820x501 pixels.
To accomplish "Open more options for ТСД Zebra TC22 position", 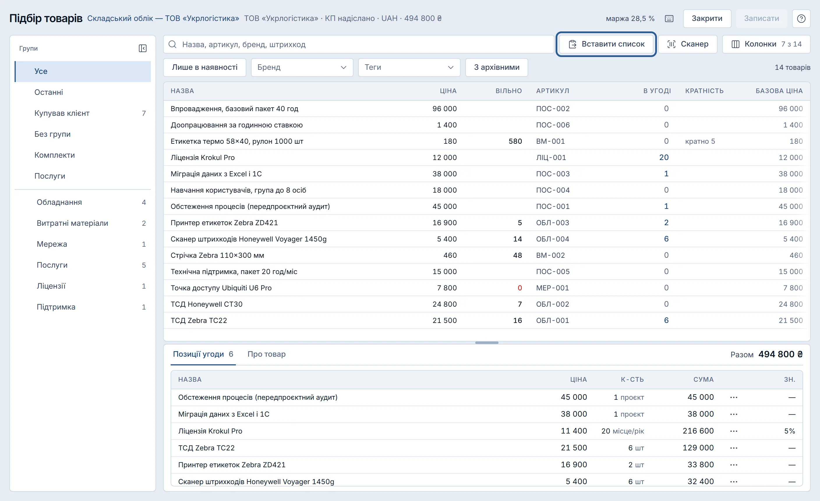I will click(x=734, y=448).
